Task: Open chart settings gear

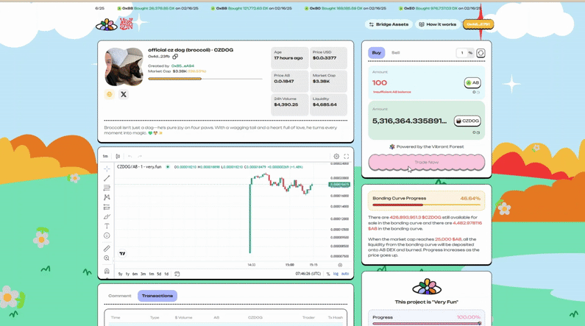Action: (x=336, y=156)
